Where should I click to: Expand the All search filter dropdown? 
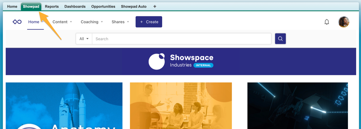[x=84, y=39]
